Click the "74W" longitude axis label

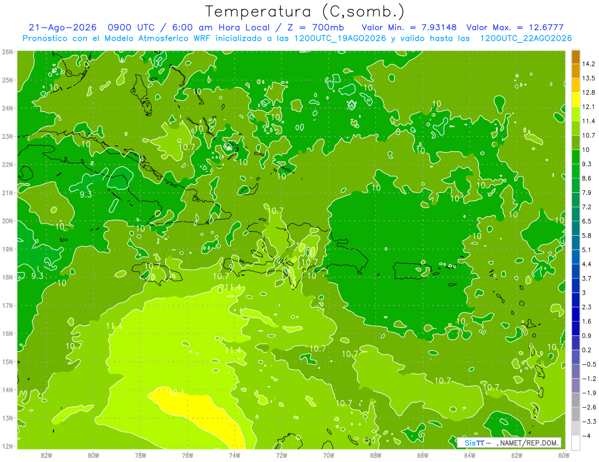tap(235, 455)
